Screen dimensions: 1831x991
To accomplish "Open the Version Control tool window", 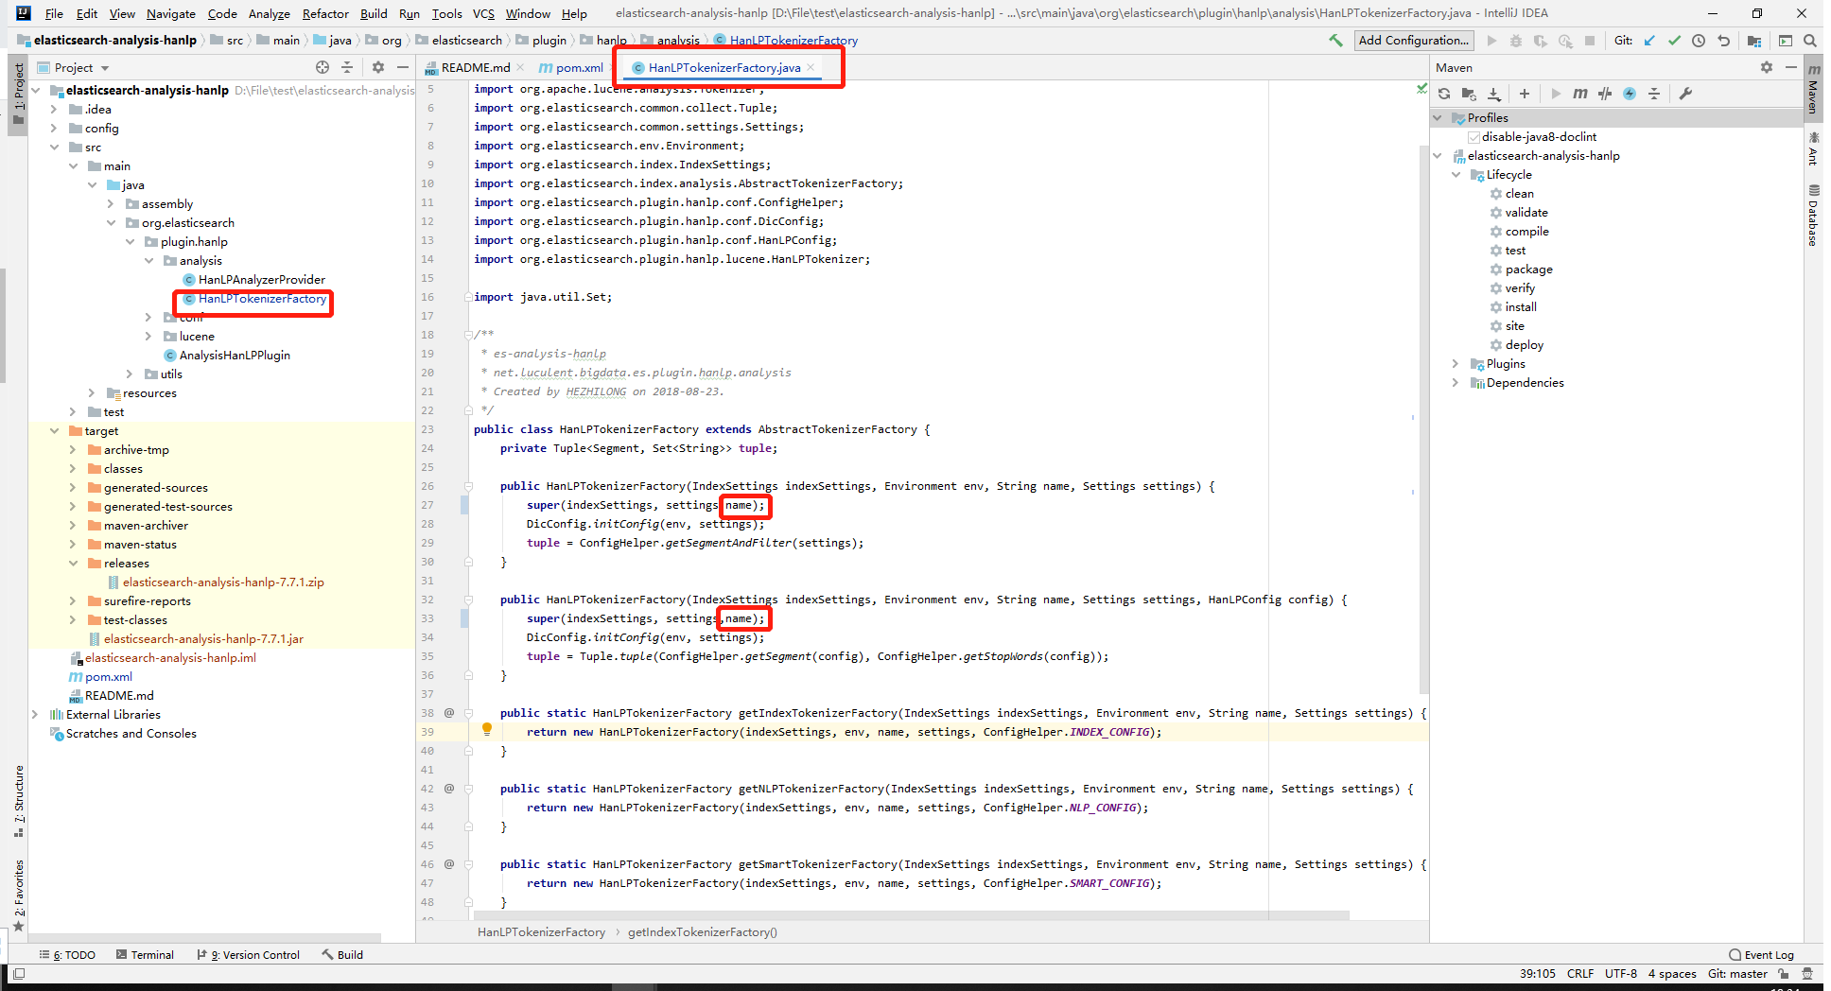I will 248,955.
